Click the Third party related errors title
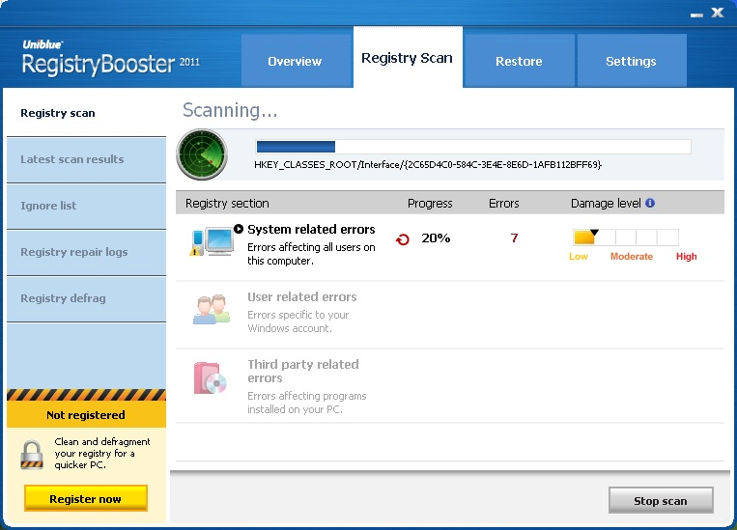737x530 pixels. pos(303,371)
